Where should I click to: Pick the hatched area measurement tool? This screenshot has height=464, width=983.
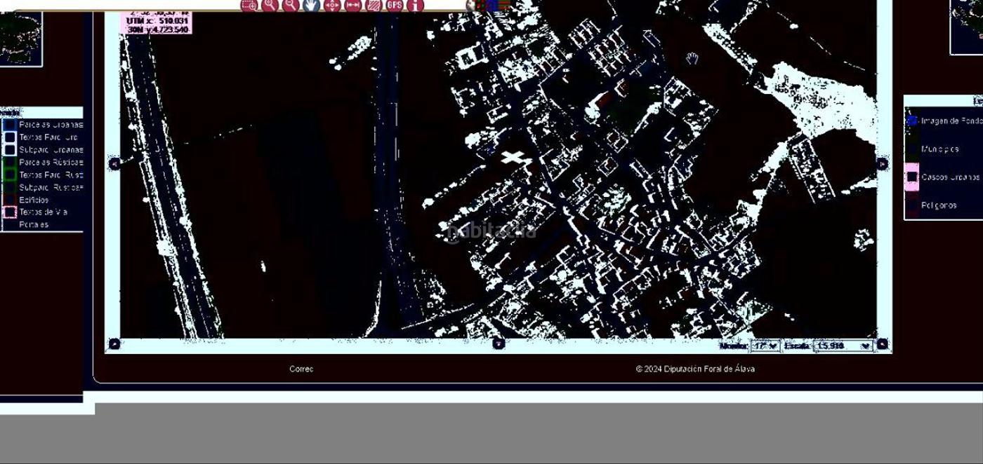pyautogui.click(x=374, y=6)
